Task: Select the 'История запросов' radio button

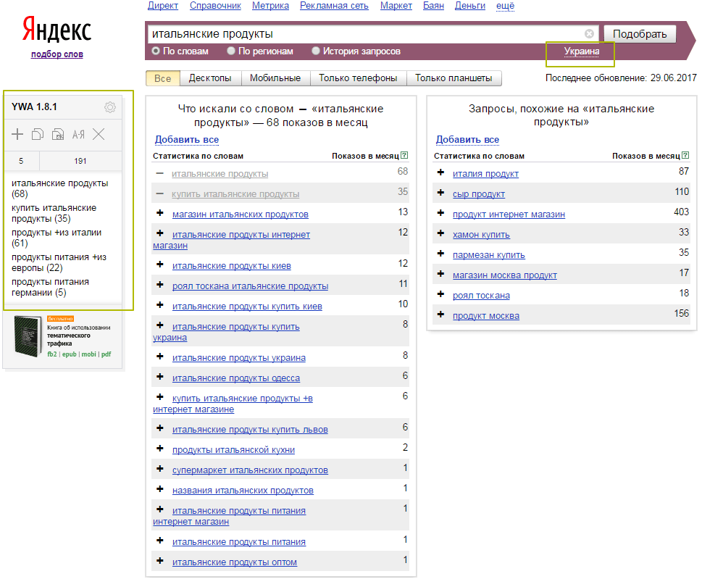Action: point(316,51)
